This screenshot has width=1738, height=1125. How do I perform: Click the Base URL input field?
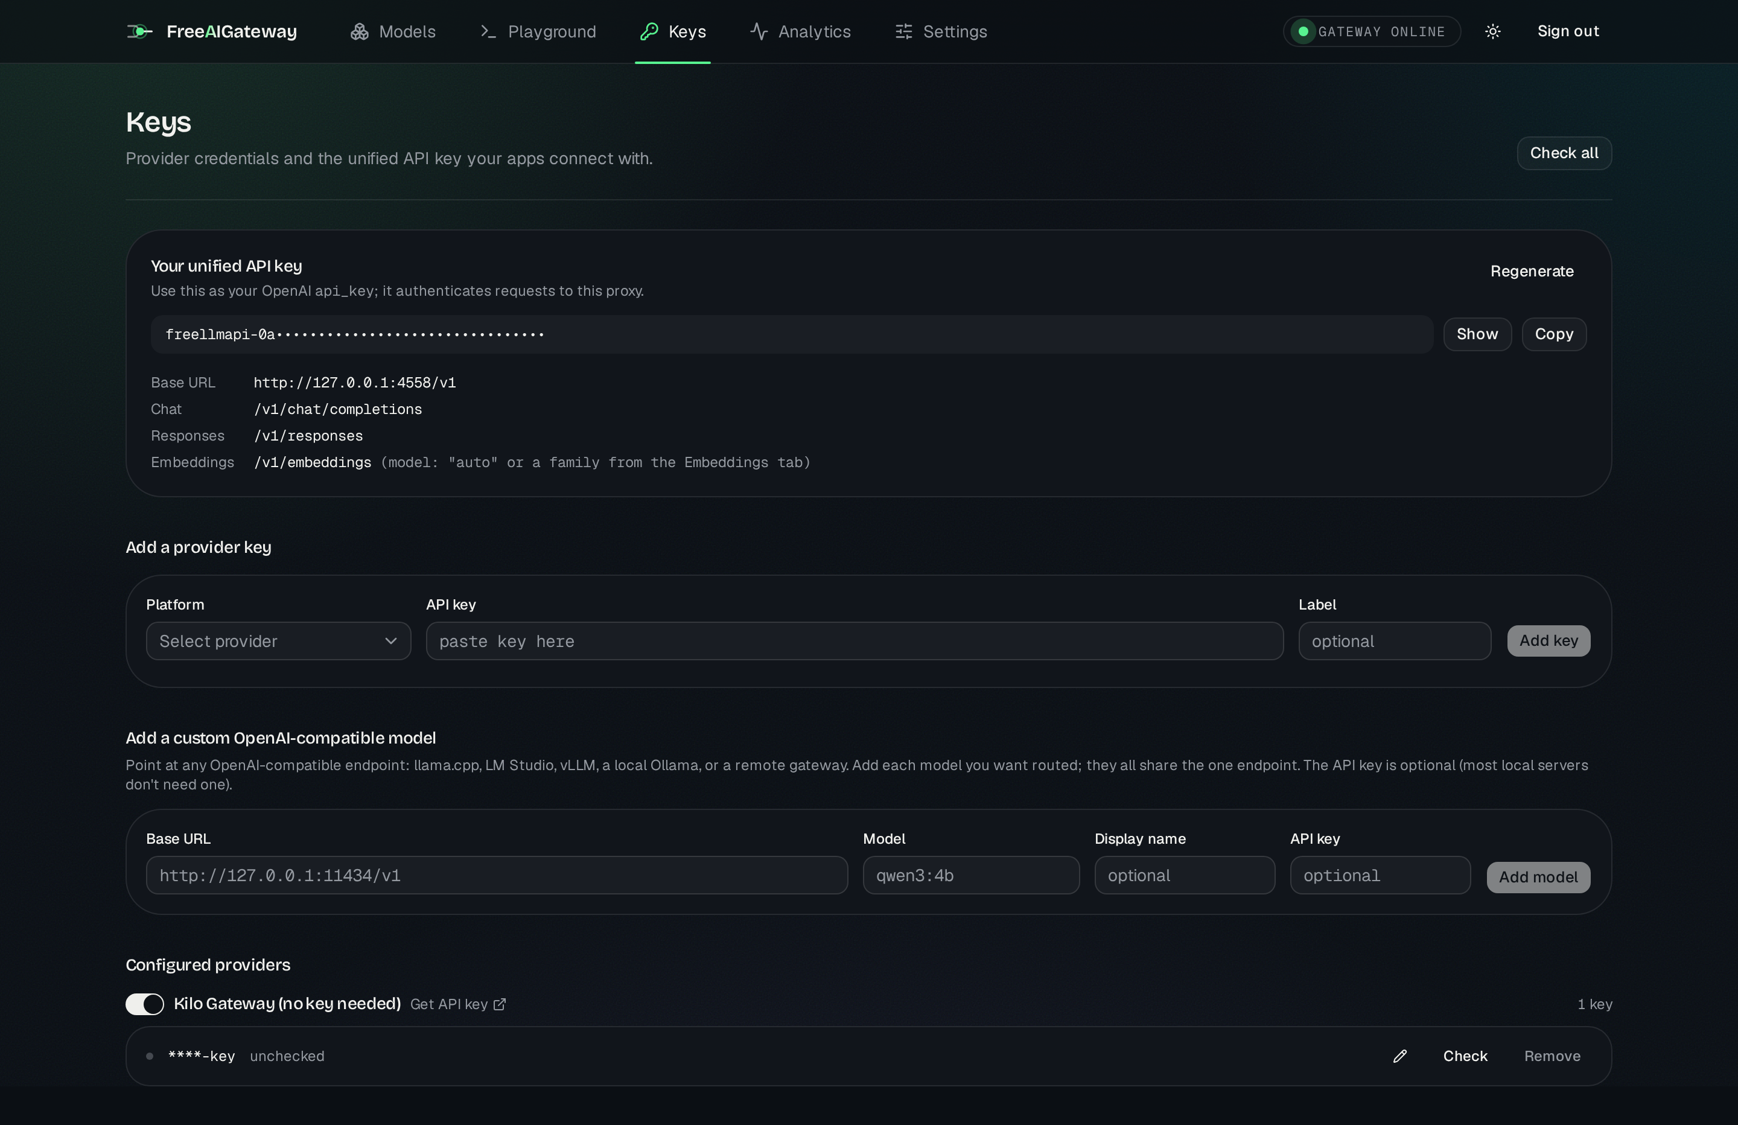[x=497, y=876]
